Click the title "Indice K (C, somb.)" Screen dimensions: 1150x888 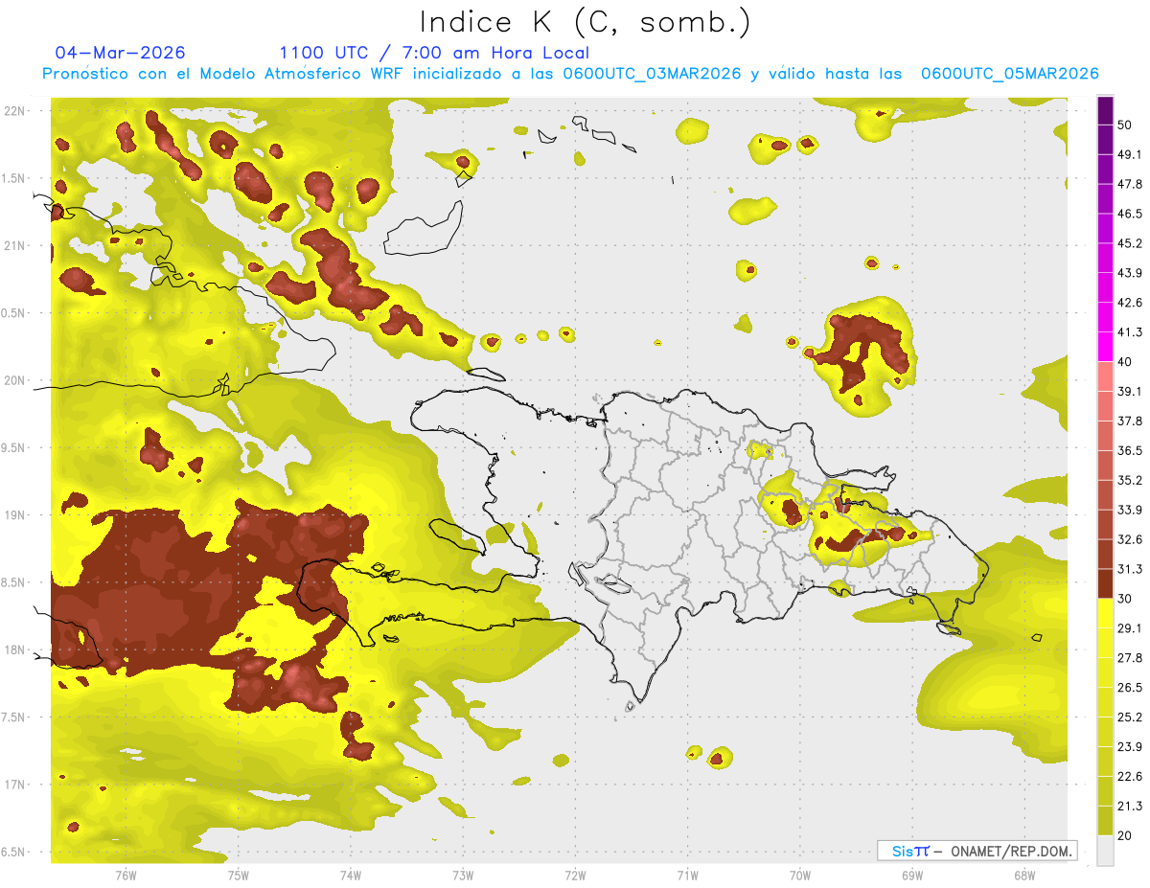click(x=586, y=23)
